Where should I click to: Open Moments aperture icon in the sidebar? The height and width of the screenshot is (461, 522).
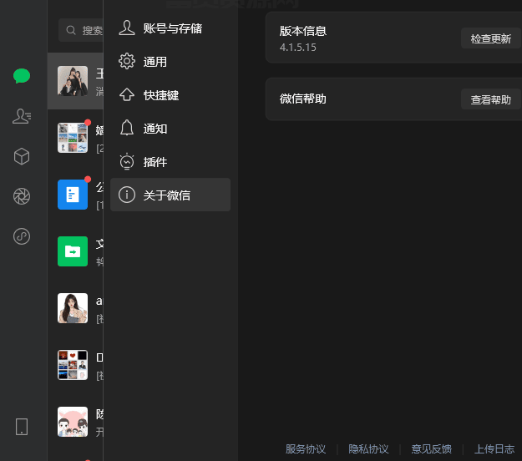click(22, 196)
